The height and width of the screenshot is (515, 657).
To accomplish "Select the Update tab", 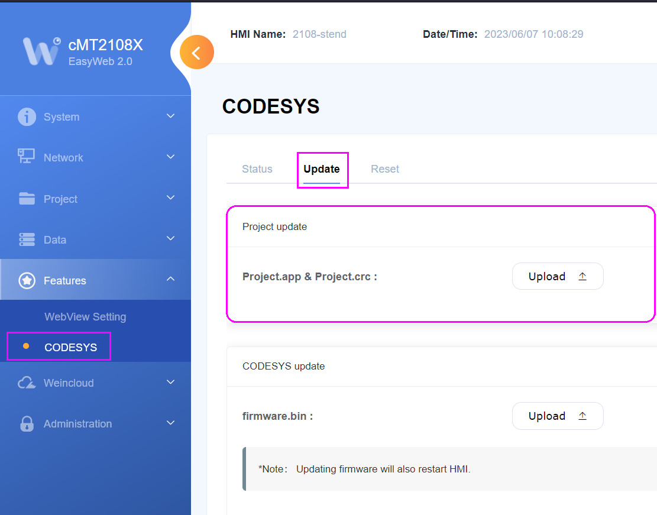I will [x=321, y=169].
